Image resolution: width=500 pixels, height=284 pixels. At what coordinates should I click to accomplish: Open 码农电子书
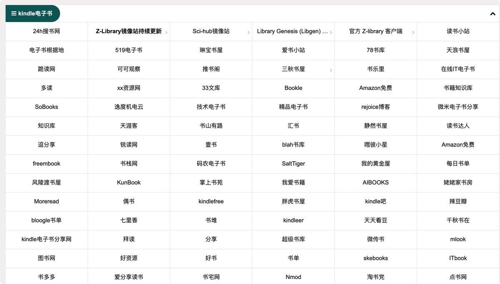coord(211,163)
